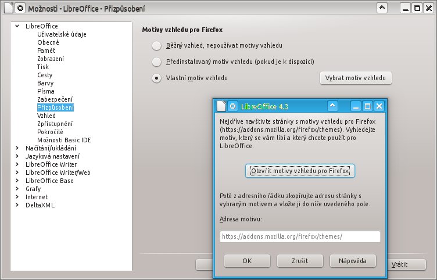Click Zrušit to cancel the dialog
This screenshot has height=280, width=437.
(300, 261)
